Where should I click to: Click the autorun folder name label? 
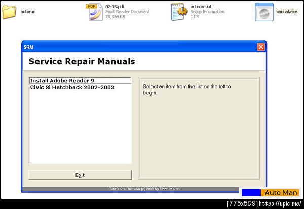click(28, 12)
